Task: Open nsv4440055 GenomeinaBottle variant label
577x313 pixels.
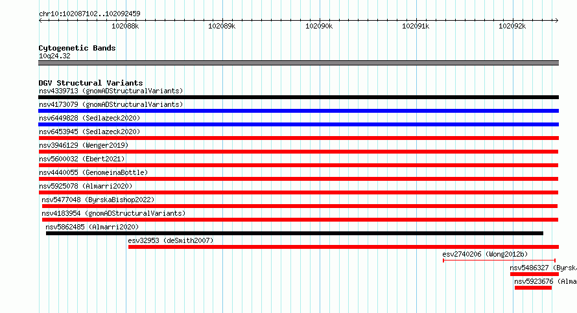Action: coord(93,172)
